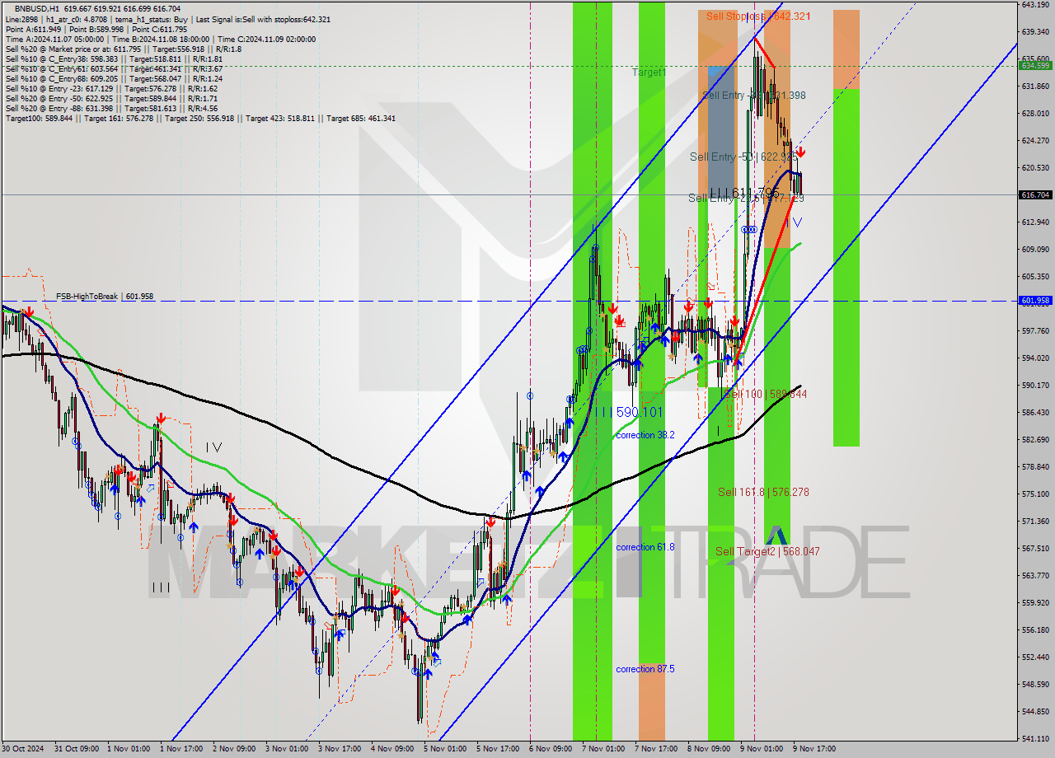The width and height of the screenshot is (1055, 758).
Task: Click the 30 Oct 2024 time label
Action: pyautogui.click(x=23, y=749)
